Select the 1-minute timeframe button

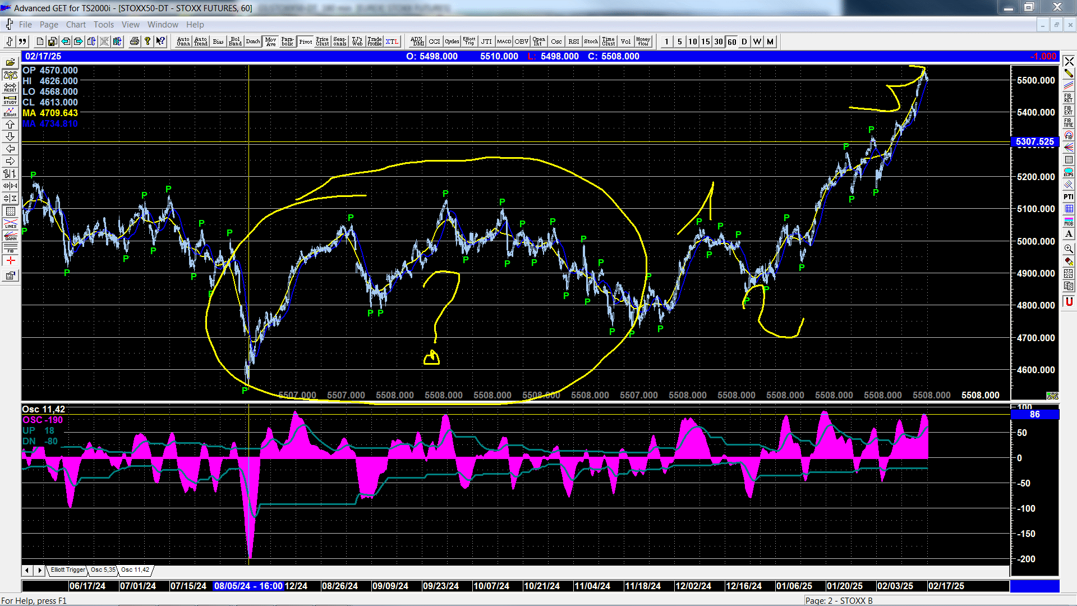pos(666,42)
